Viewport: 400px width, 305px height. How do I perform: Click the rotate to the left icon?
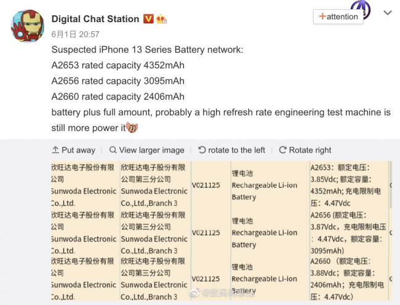pos(202,150)
